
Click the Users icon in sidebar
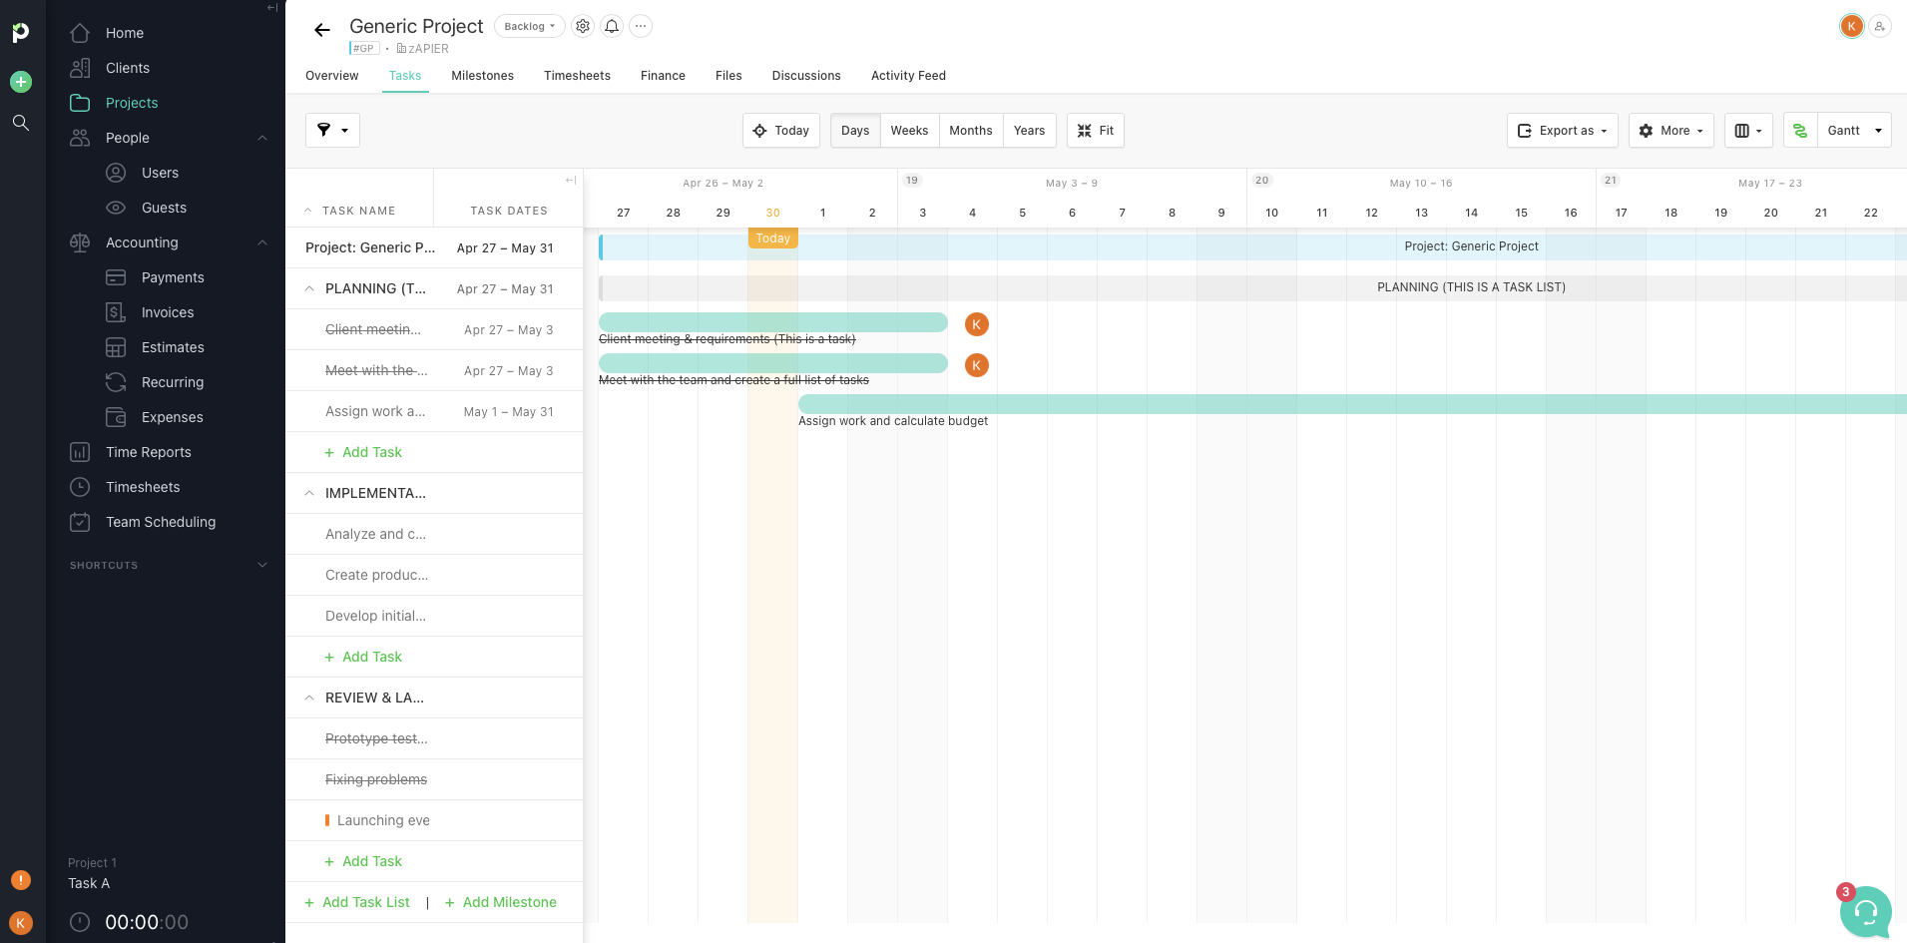[116, 173]
